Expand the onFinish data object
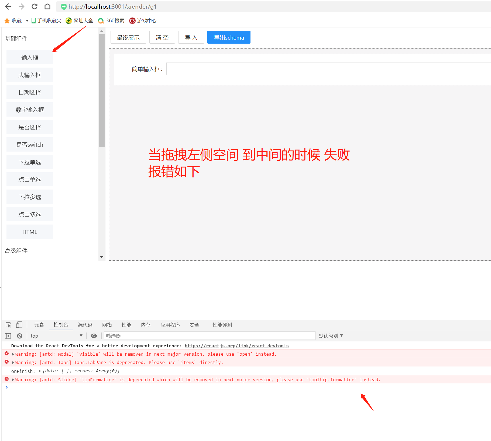491x441 pixels. point(39,371)
